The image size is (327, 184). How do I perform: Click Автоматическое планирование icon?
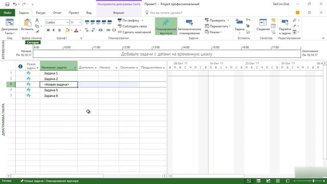point(190,22)
